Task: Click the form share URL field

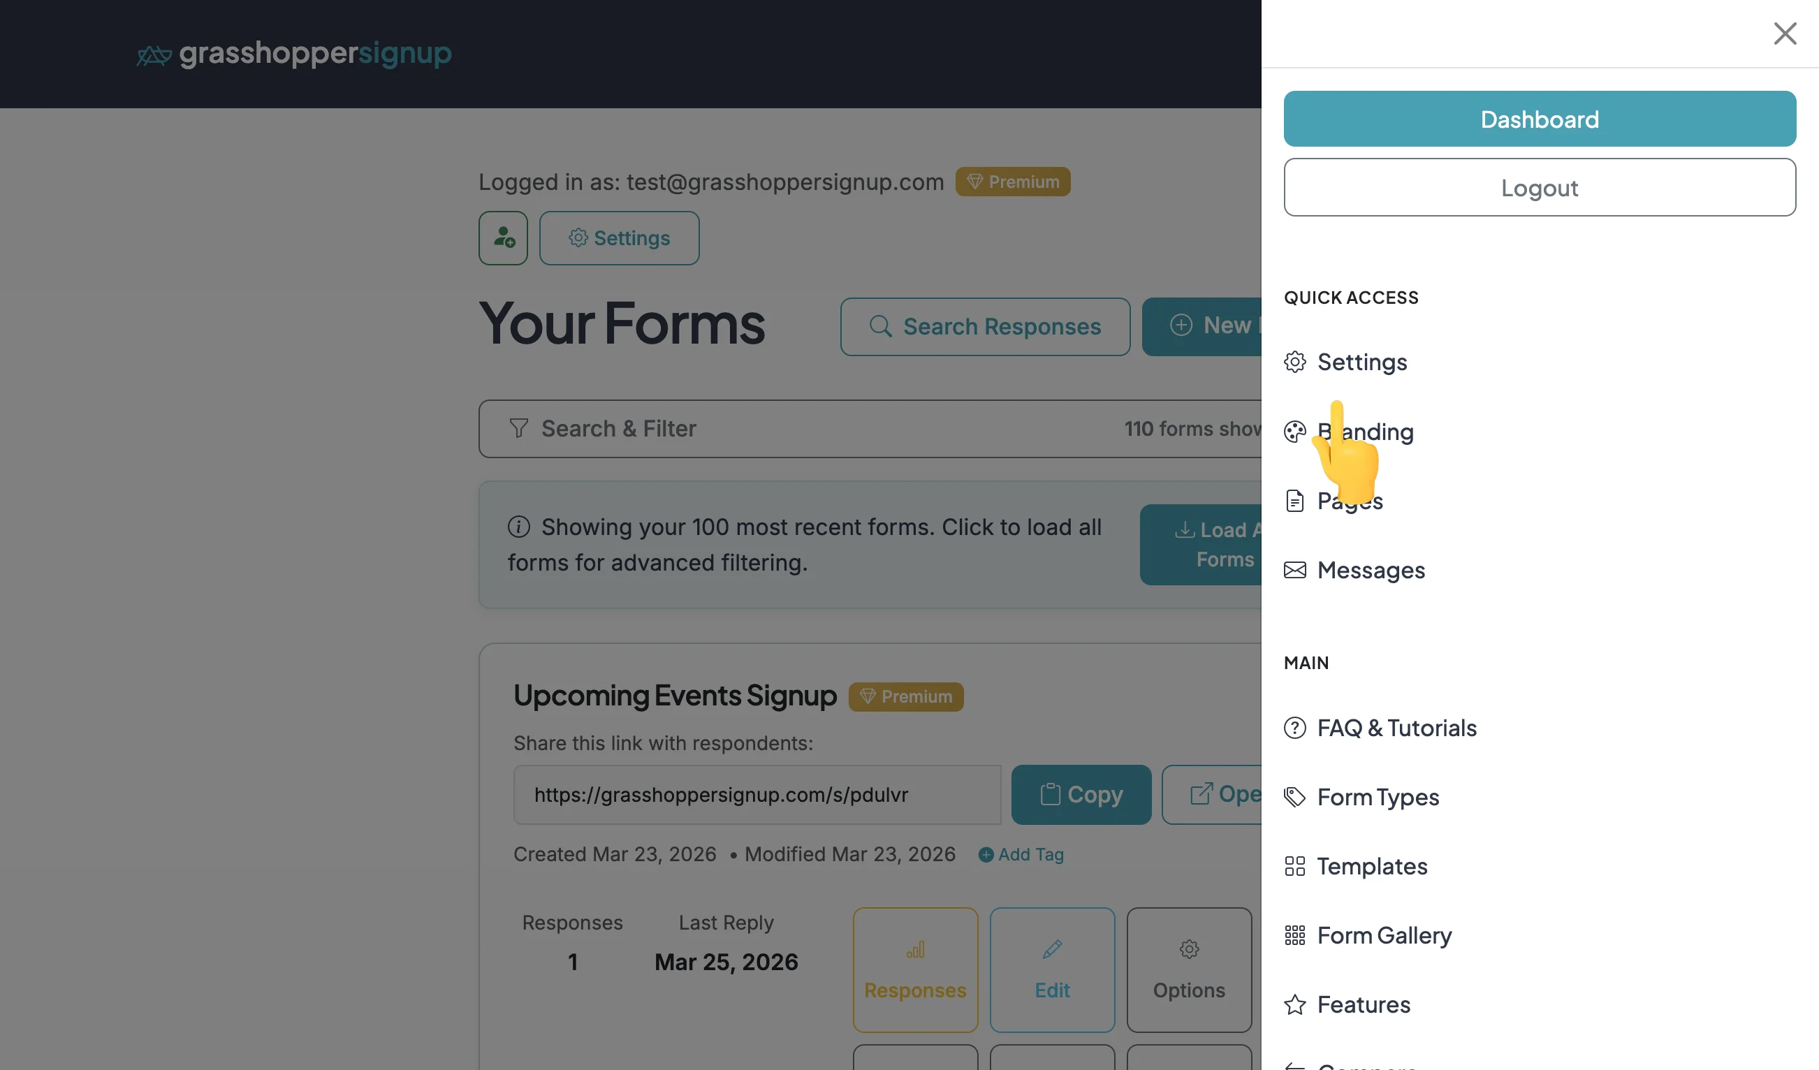Action: coord(757,794)
